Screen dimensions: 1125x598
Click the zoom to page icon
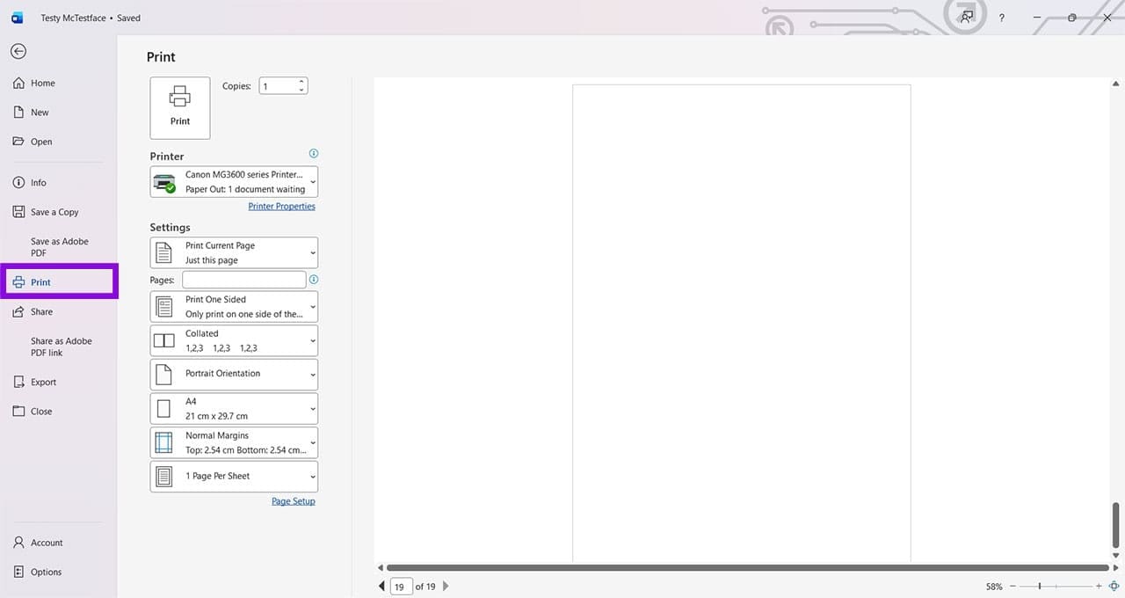[1114, 586]
